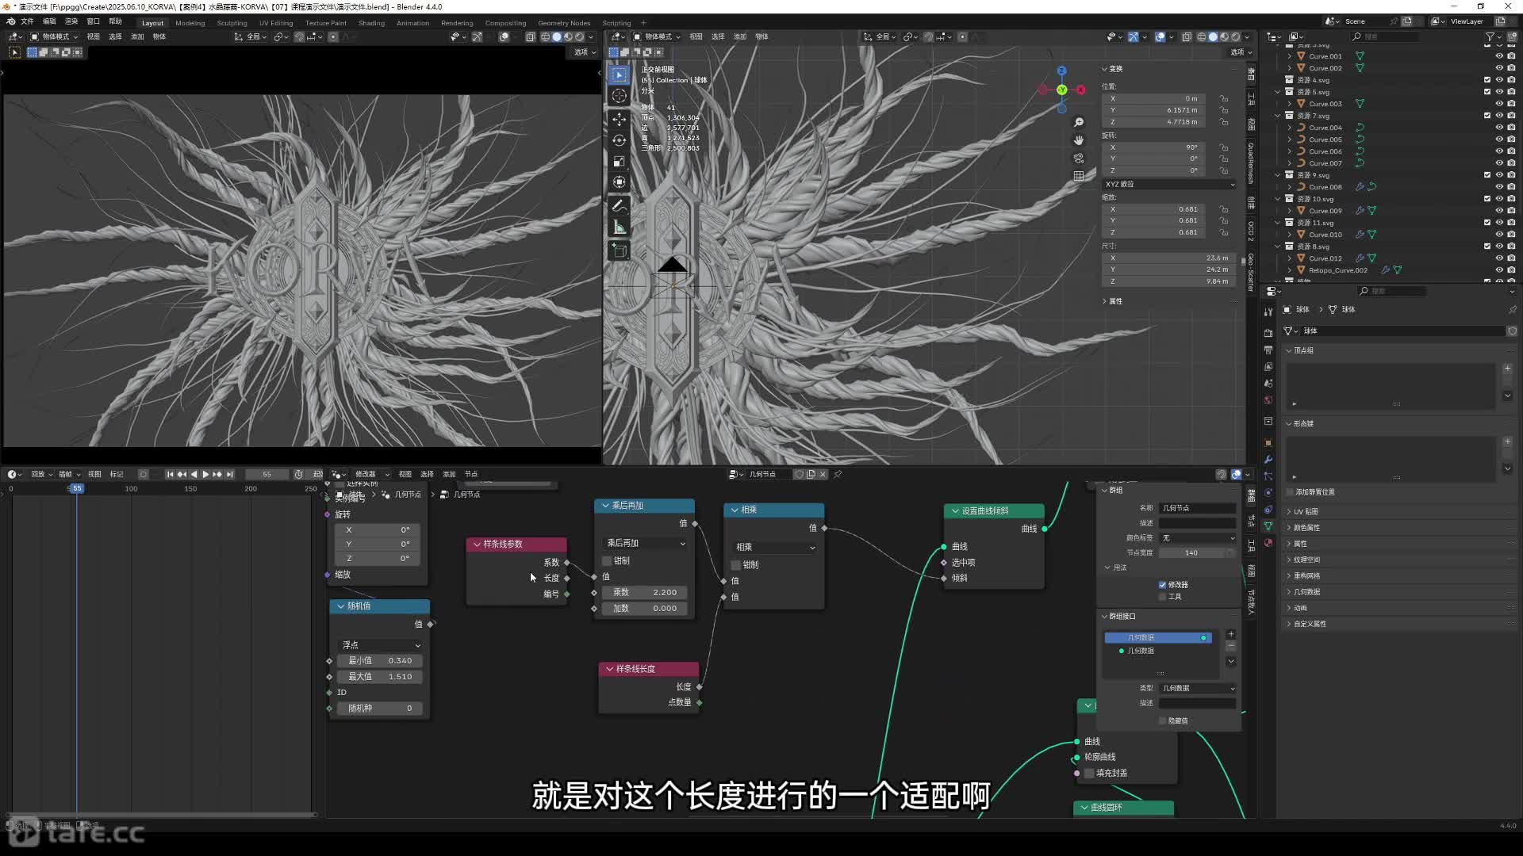Image resolution: width=1523 pixels, height=856 pixels.
Task: Enable the 添加静置位置 checkbox
Action: click(1290, 492)
